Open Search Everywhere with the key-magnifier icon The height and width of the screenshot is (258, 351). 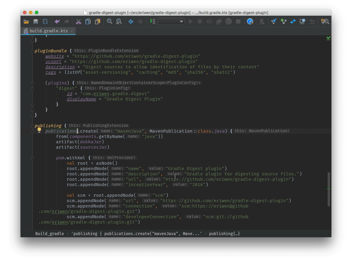click(325, 21)
